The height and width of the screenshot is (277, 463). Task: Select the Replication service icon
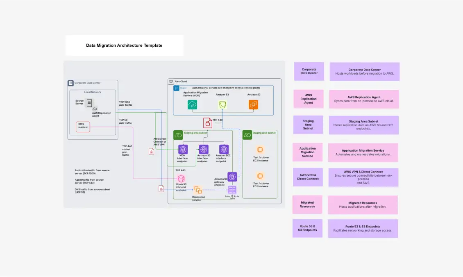[x=198, y=190]
